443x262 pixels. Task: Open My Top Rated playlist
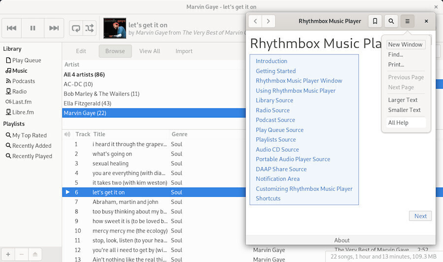[x=26, y=135]
